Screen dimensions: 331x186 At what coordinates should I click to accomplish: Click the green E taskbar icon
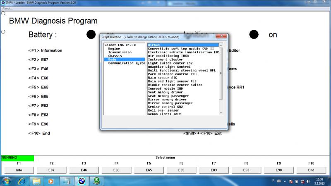point(96,181)
